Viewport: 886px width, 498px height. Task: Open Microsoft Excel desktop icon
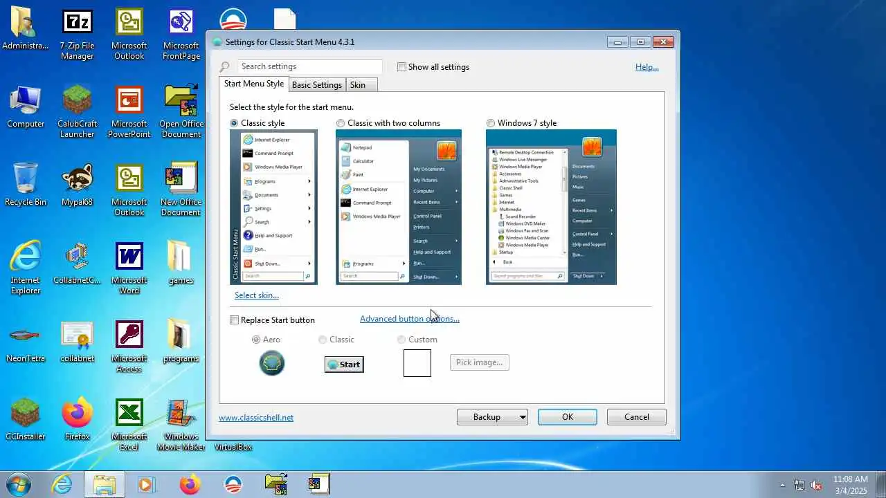[129, 425]
